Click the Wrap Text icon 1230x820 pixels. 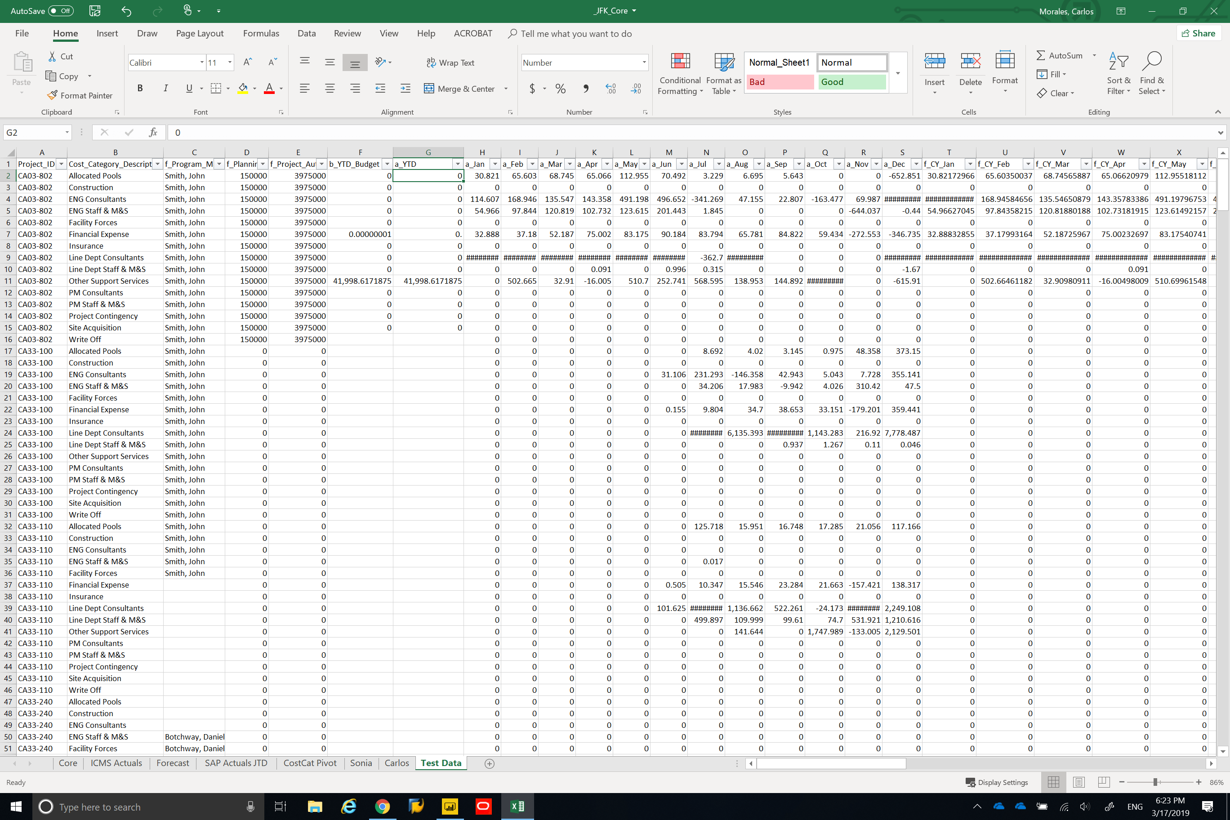click(431, 63)
